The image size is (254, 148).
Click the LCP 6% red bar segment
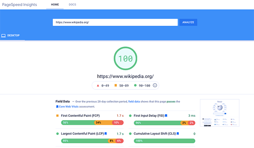[120, 141]
